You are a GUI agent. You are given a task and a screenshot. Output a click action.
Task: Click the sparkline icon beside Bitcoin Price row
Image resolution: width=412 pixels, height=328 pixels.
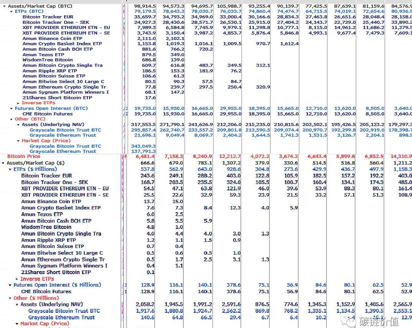pos(124,156)
